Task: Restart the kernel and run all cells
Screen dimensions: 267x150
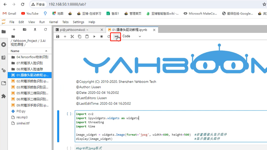Action: coord(116,36)
